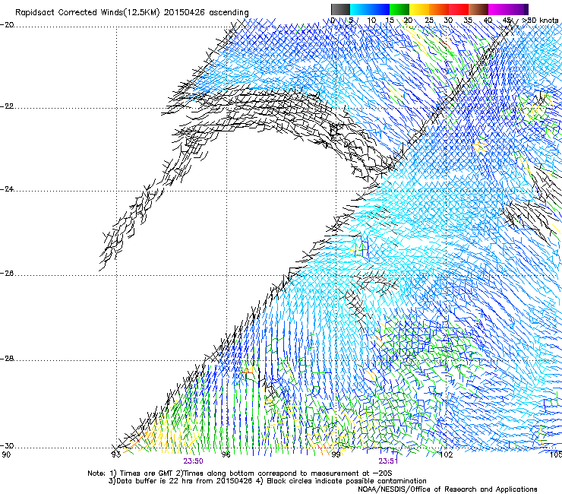Click the 'NOAA/NESDIS/Office of Research and Applications' credit

pos(447,489)
